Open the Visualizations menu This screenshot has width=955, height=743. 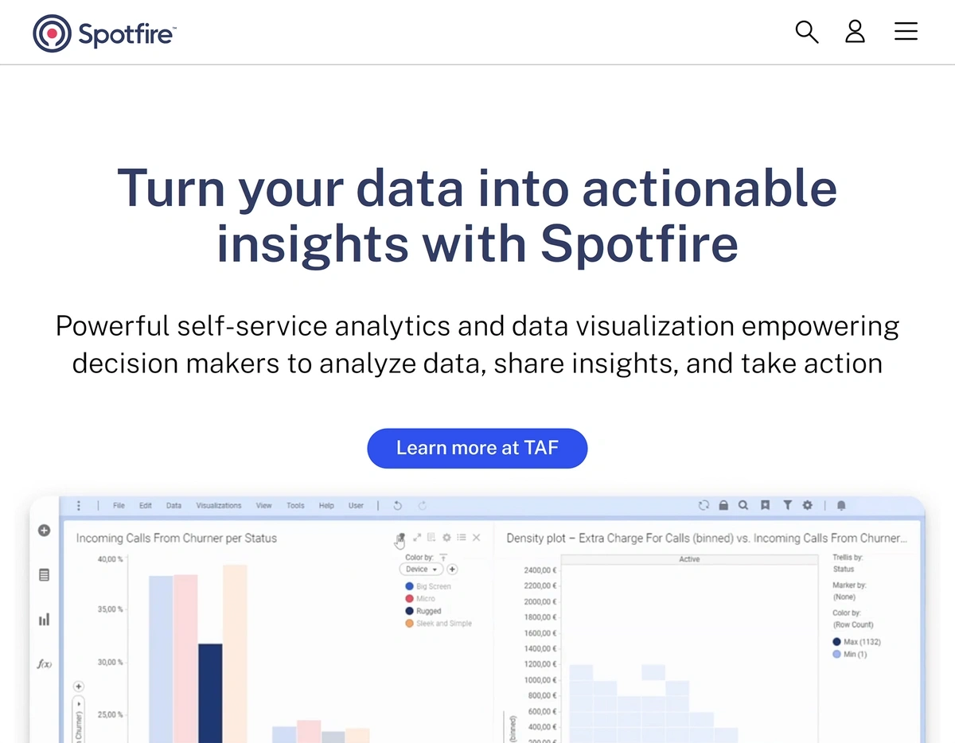coord(219,505)
